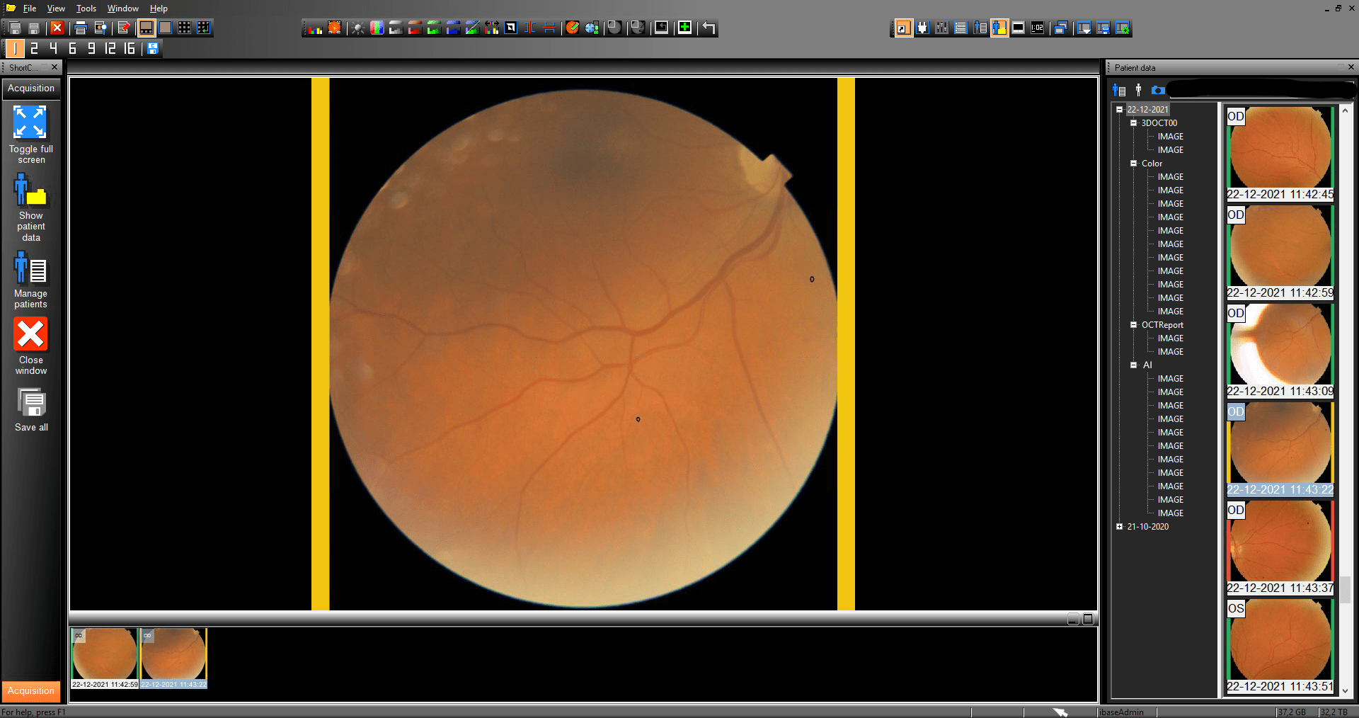Image resolution: width=1359 pixels, height=718 pixels.
Task: Toggle the Show patient data toolbar button
Action: (999, 28)
